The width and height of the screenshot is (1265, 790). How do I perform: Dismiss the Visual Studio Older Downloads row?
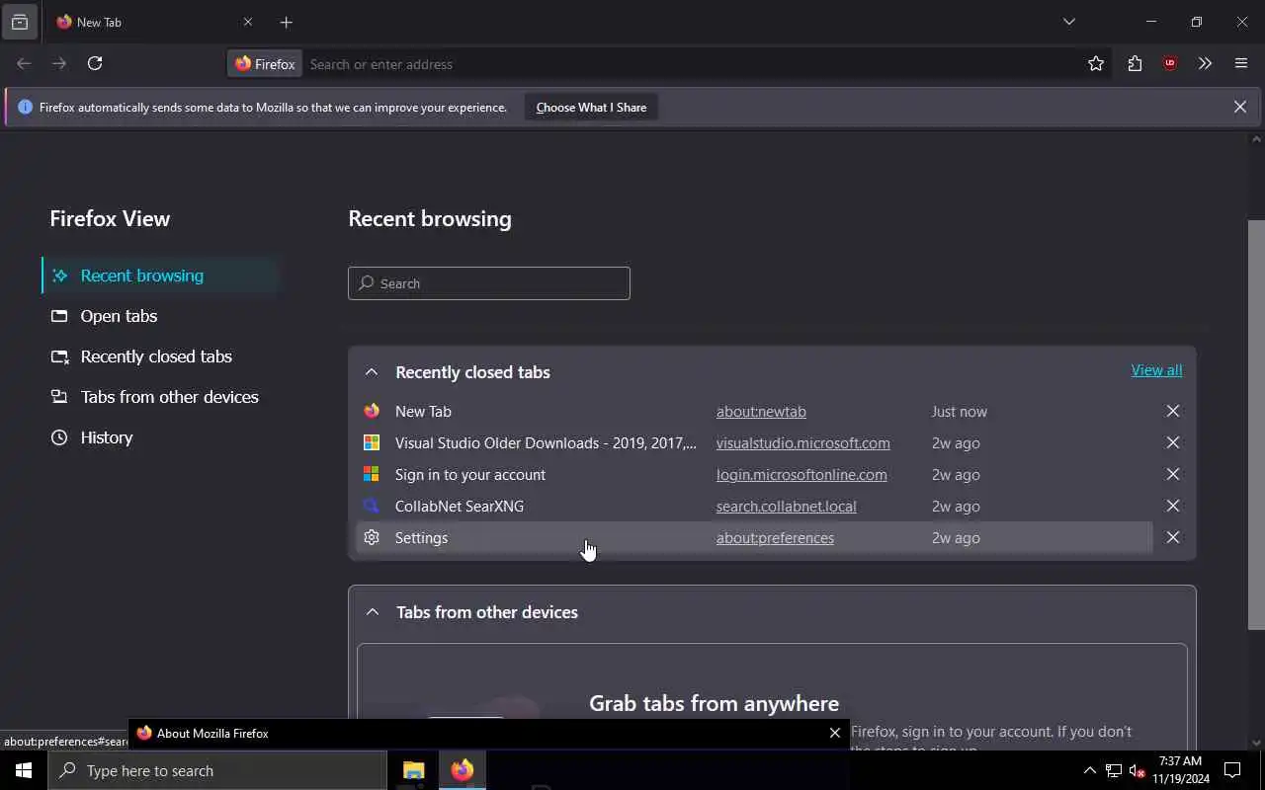pyautogui.click(x=1172, y=442)
